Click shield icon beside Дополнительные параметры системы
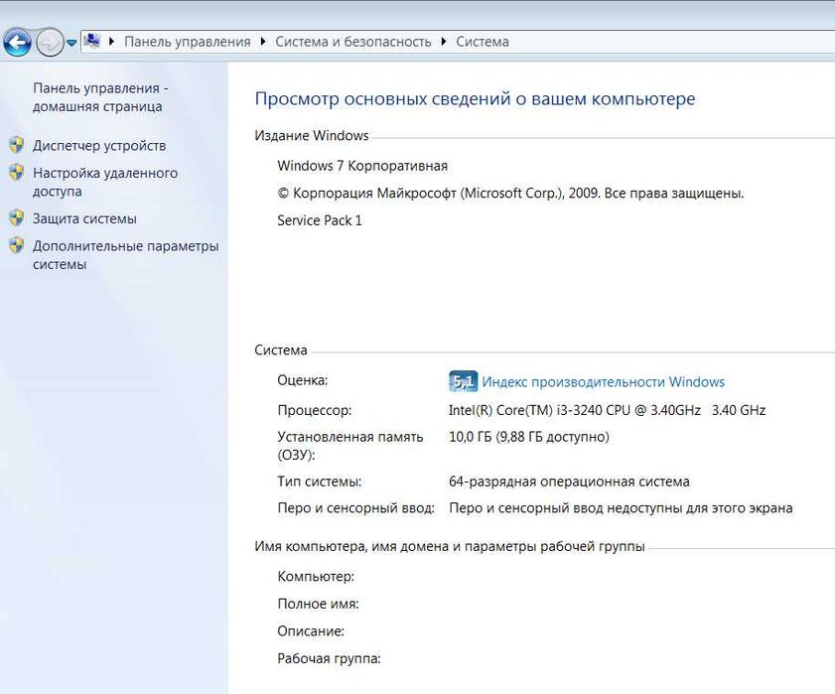The width and height of the screenshot is (835, 694). (x=17, y=245)
